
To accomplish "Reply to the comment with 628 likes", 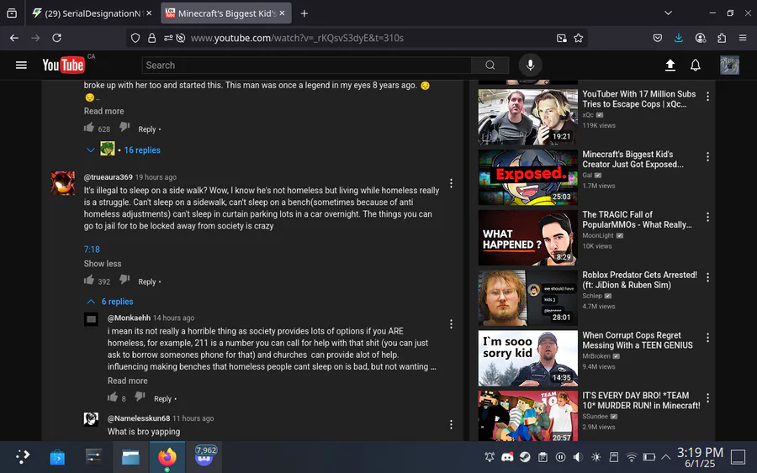I will click(146, 129).
